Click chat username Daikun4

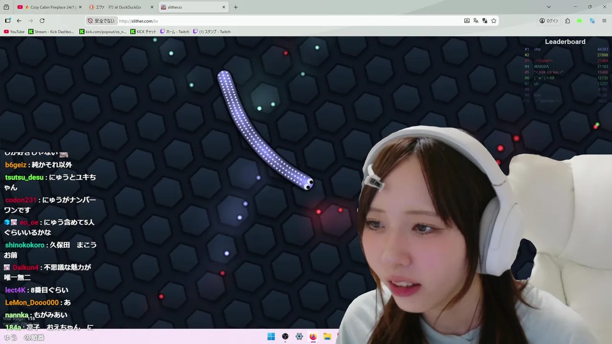25,268
